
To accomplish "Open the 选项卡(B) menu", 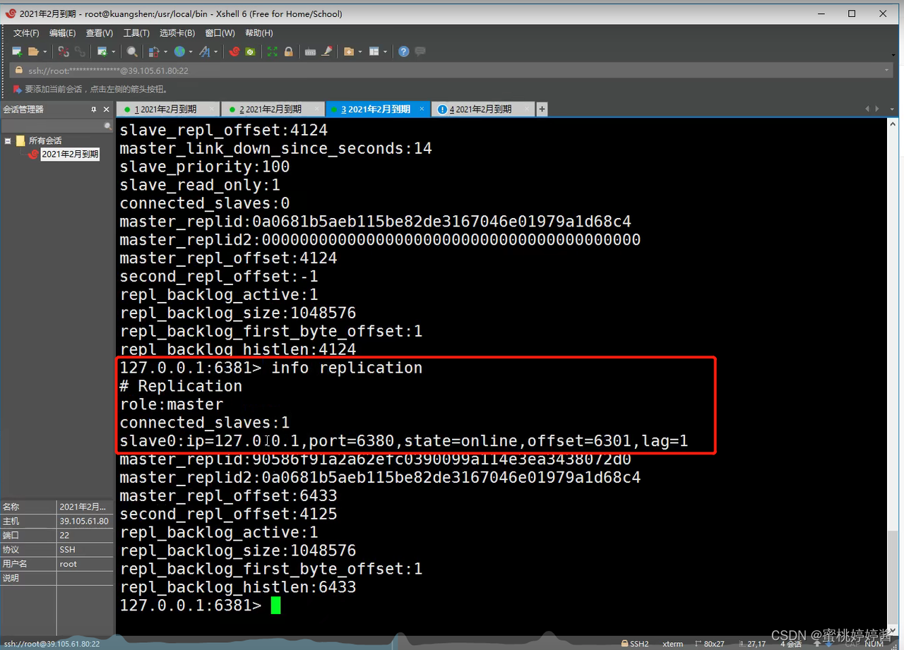I will 177,33.
